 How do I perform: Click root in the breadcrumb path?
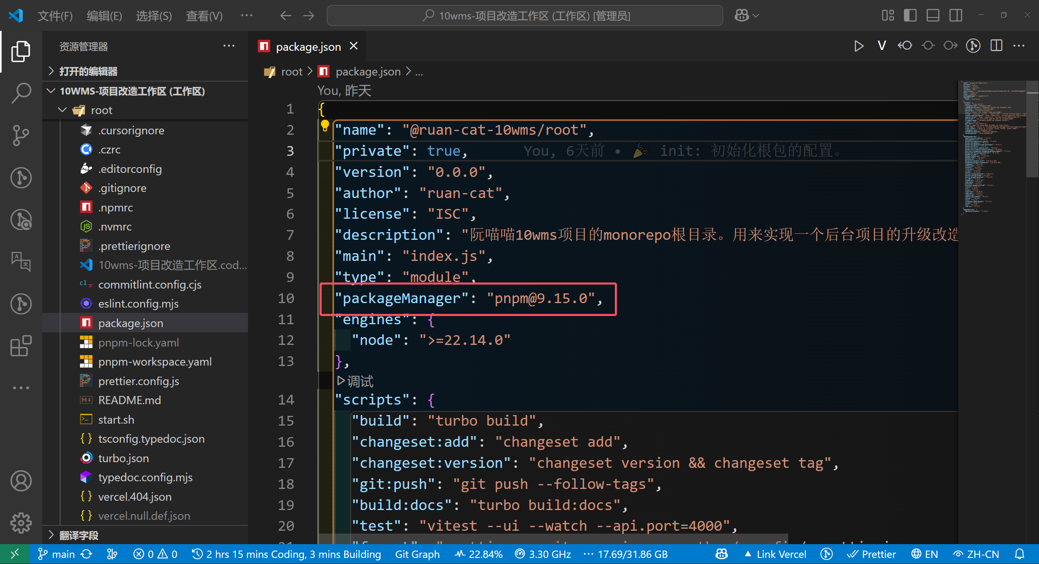tap(292, 72)
